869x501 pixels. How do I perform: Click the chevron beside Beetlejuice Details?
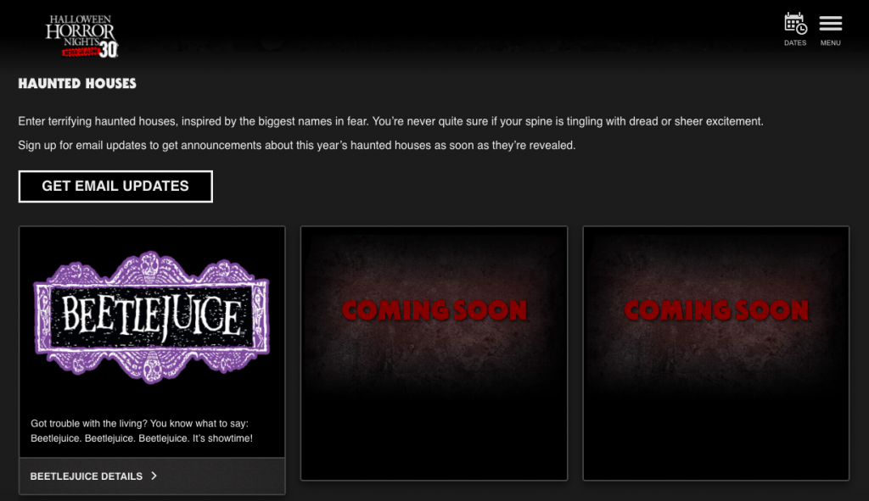(154, 476)
